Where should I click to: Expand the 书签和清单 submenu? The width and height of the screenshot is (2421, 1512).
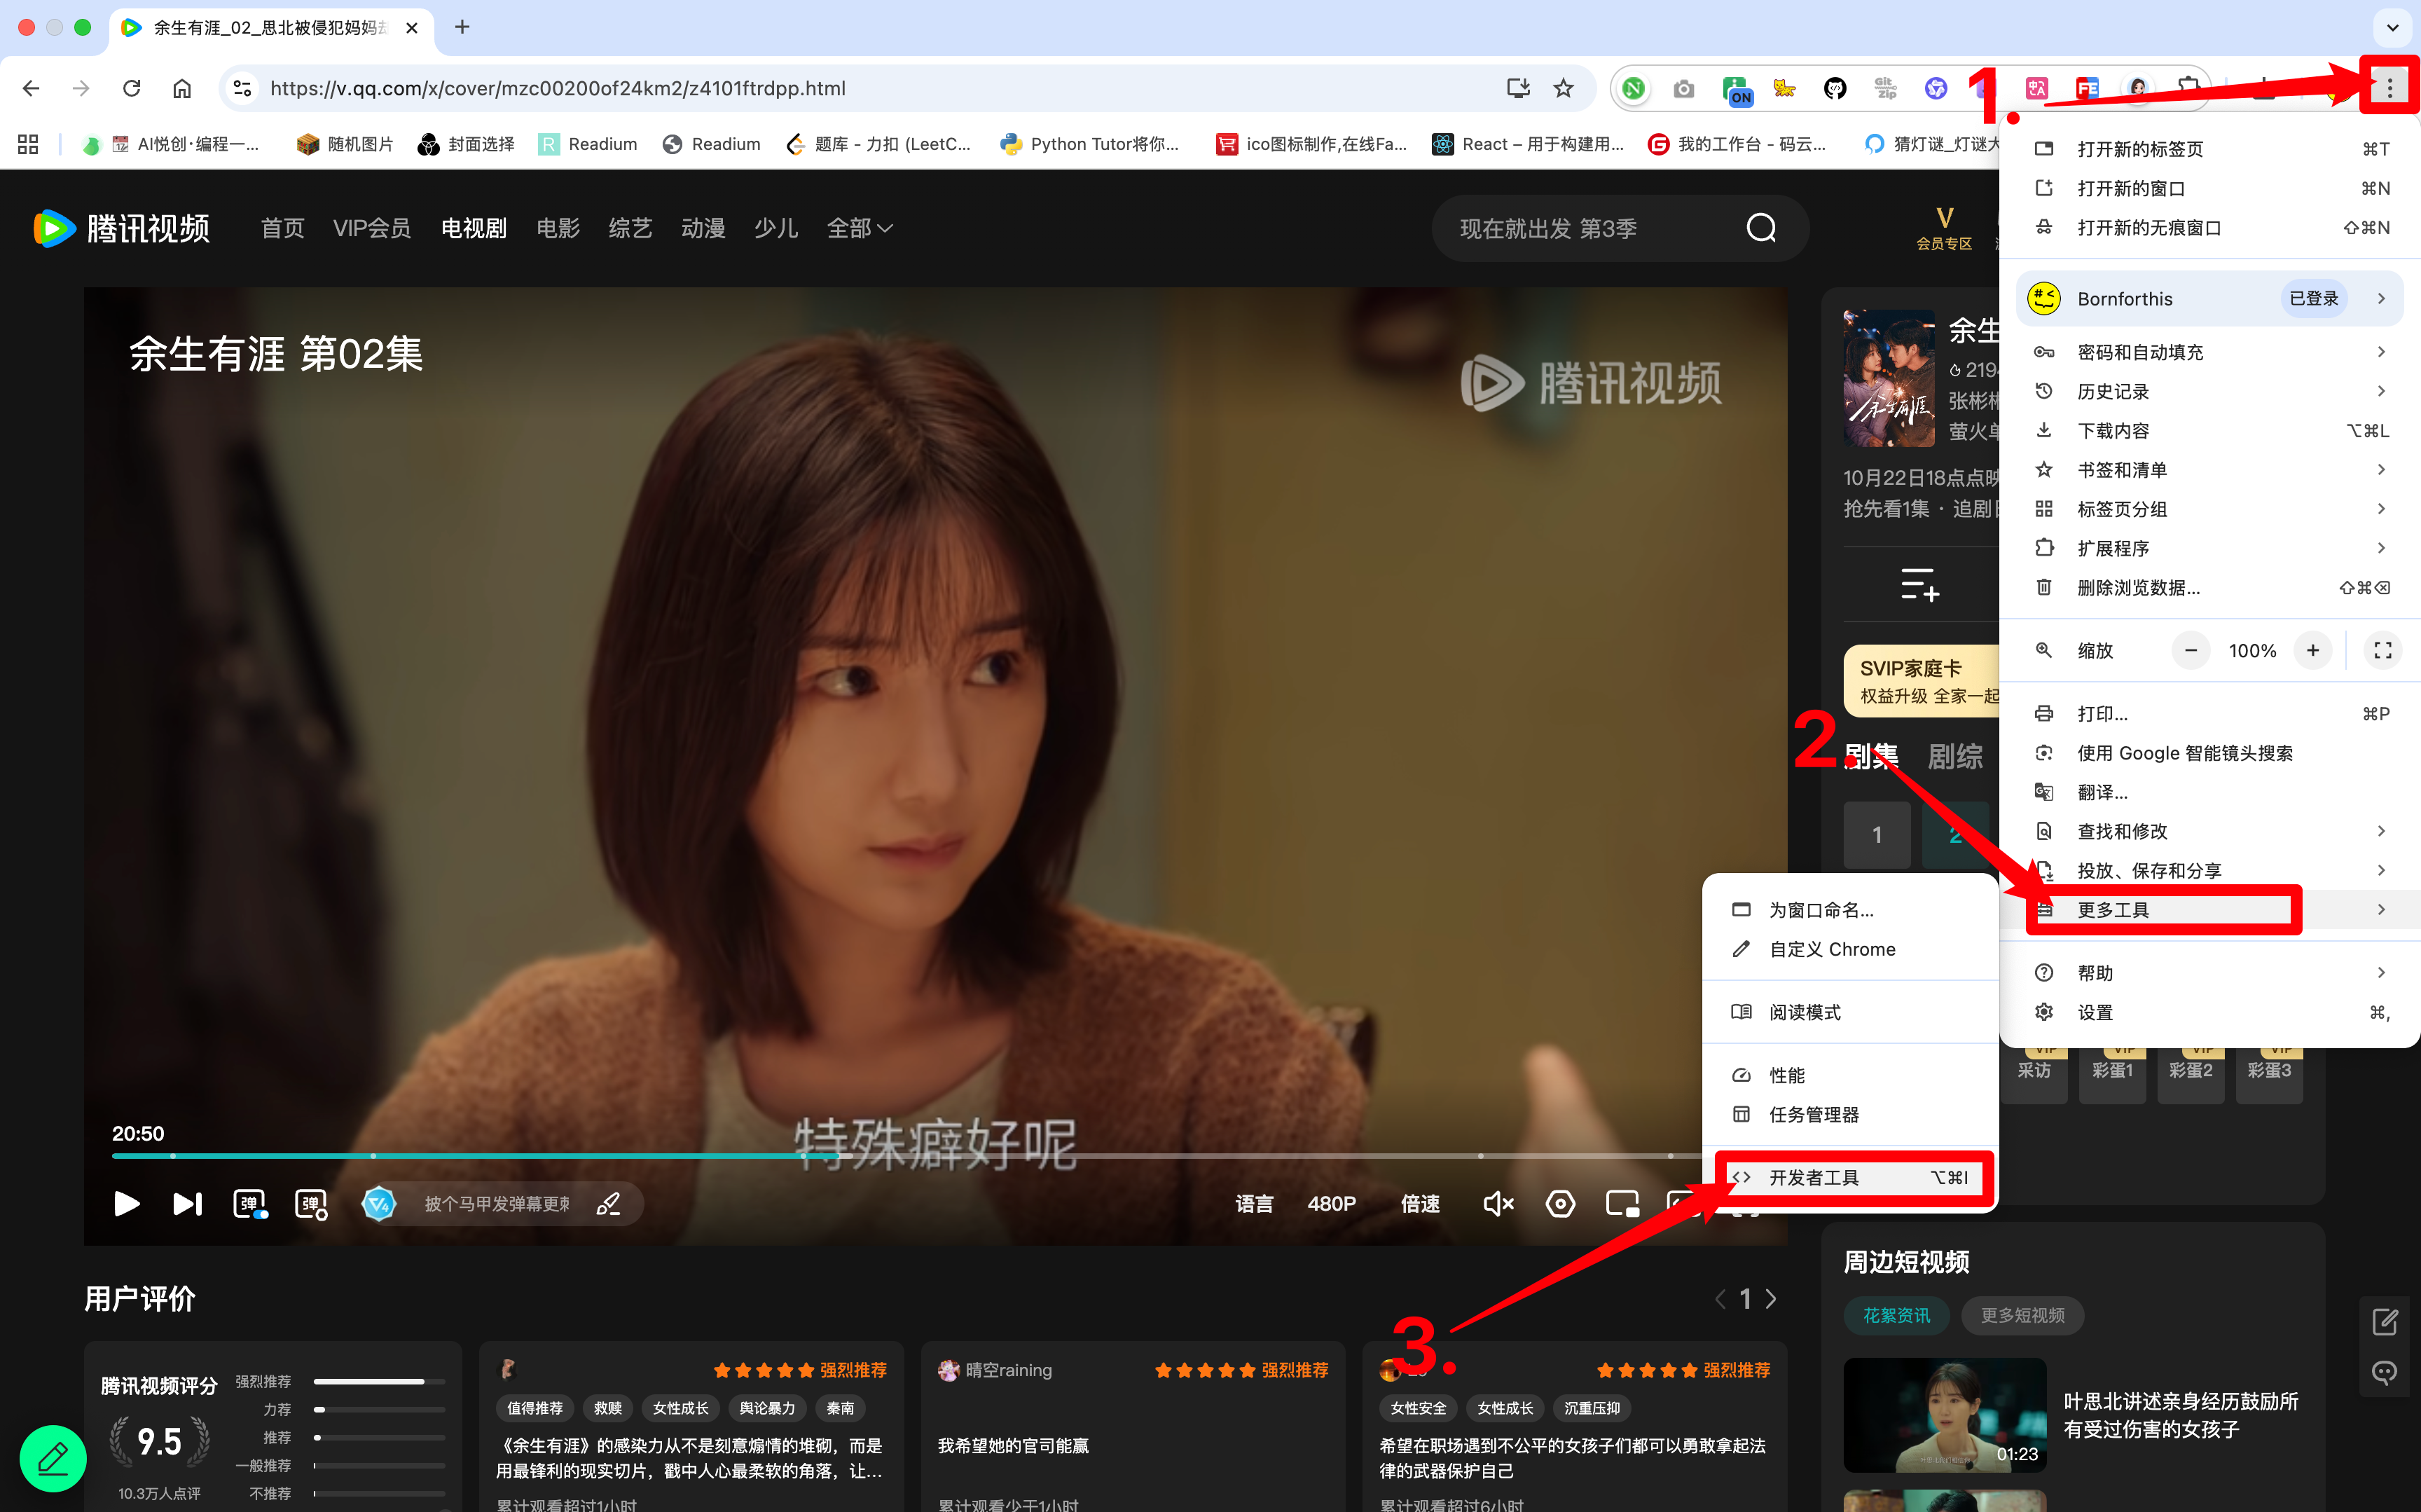[2210, 469]
